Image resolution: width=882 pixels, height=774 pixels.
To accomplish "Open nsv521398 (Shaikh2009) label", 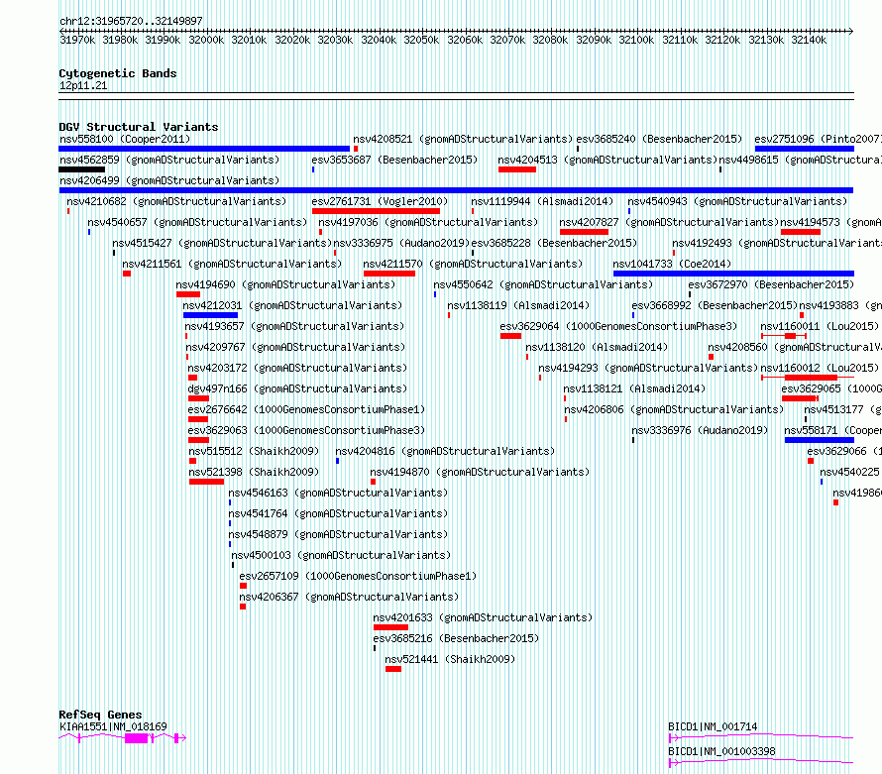I will coord(254,472).
